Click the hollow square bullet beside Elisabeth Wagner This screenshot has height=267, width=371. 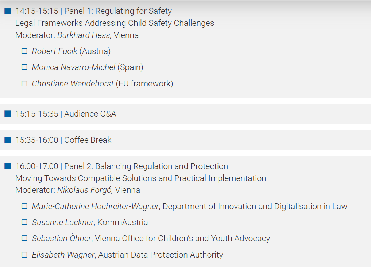click(x=24, y=255)
